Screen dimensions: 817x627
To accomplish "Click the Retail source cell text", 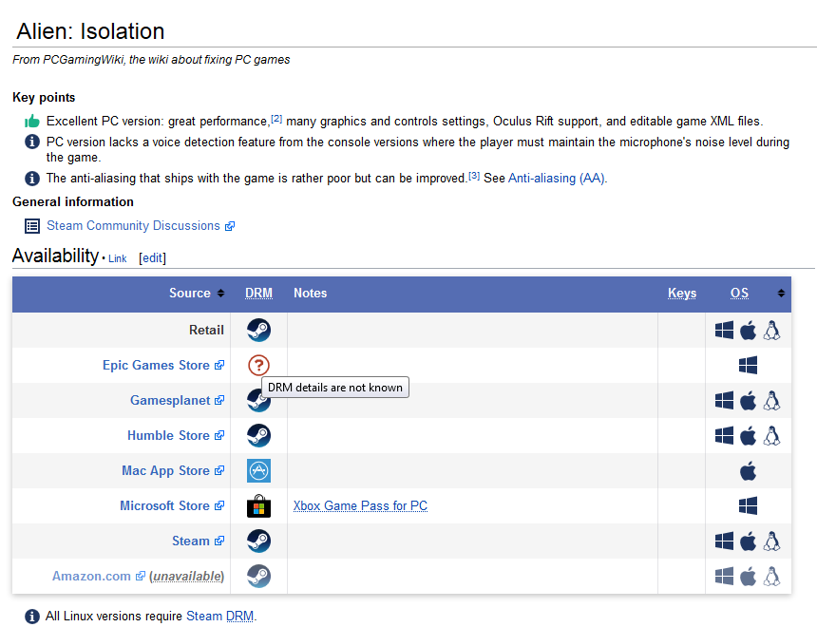I will [206, 330].
